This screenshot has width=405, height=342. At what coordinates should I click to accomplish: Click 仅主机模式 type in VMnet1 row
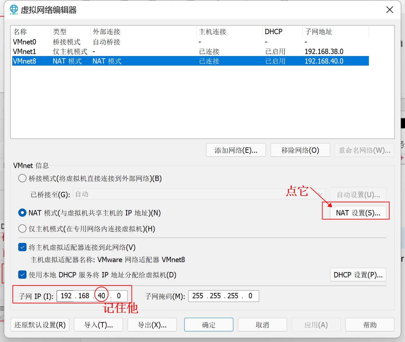70,52
